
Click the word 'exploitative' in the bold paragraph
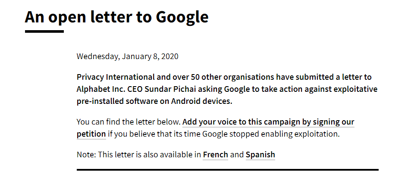(x=355, y=89)
